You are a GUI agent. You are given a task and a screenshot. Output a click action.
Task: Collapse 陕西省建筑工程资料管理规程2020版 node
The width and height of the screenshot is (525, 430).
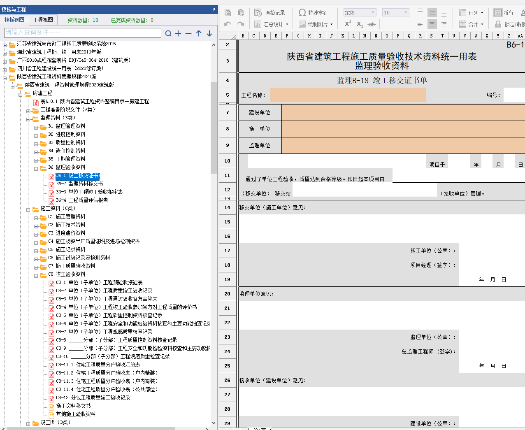point(5,78)
